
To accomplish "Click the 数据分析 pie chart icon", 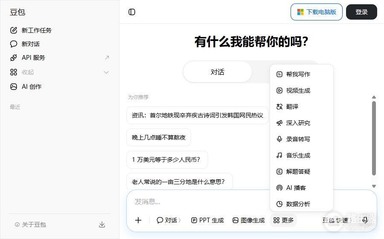I will click(x=279, y=204).
